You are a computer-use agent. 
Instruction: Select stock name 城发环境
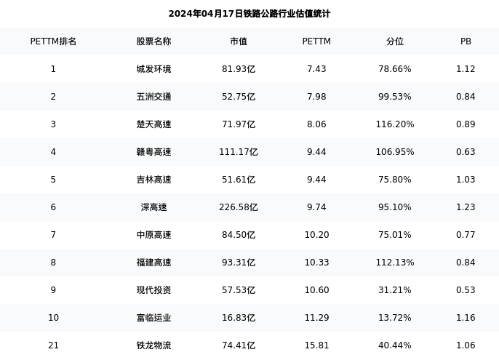[153, 69]
